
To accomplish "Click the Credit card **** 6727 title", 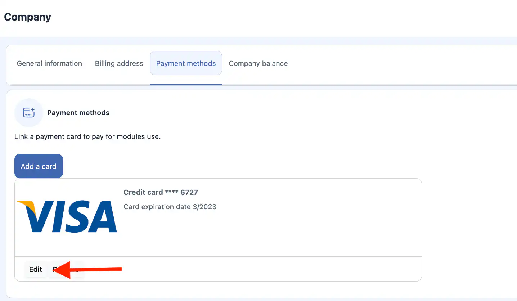I will [161, 192].
